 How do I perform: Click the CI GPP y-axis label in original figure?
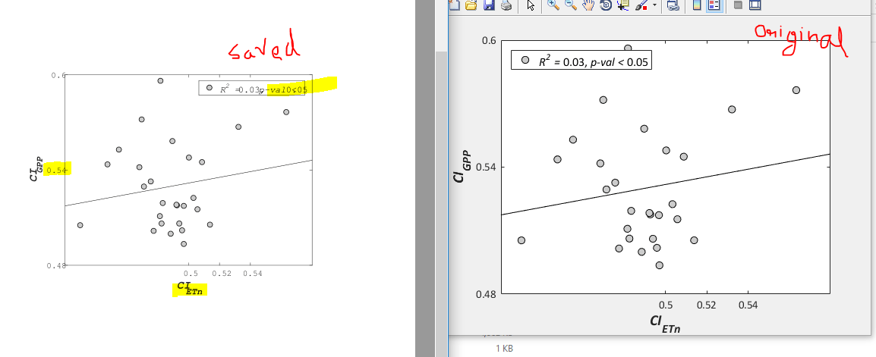pyautogui.click(x=462, y=166)
